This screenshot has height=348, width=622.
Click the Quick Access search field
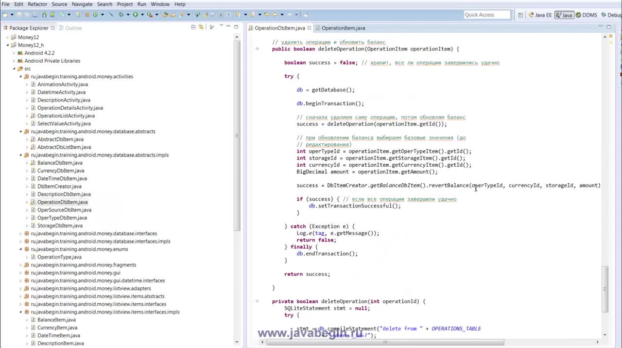click(x=487, y=15)
